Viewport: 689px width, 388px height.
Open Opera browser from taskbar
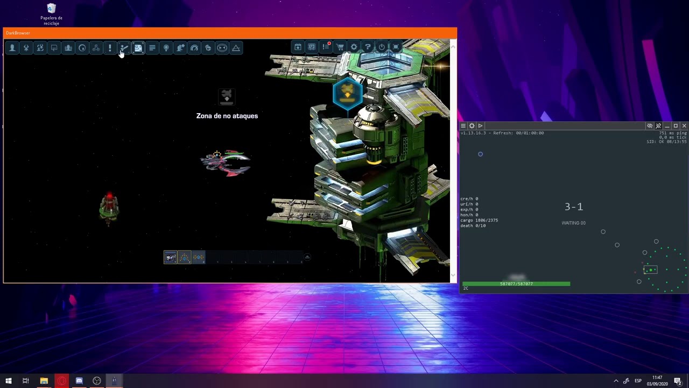click(x=61, y=381)
